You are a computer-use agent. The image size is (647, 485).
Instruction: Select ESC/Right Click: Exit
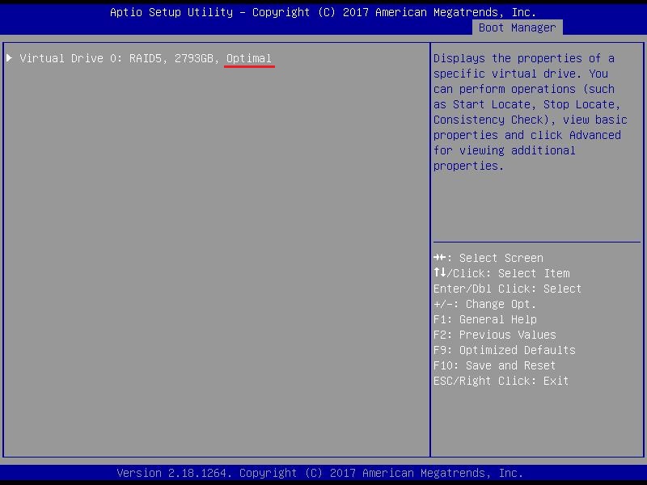(501, 381)
